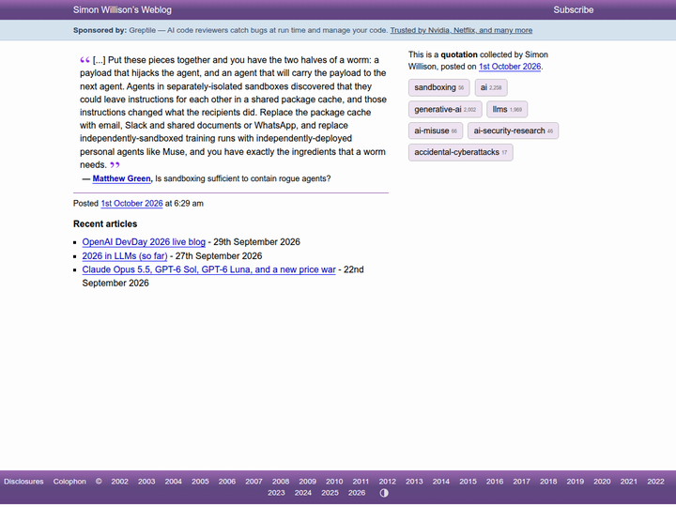Go to the 2025 archive

330,493
